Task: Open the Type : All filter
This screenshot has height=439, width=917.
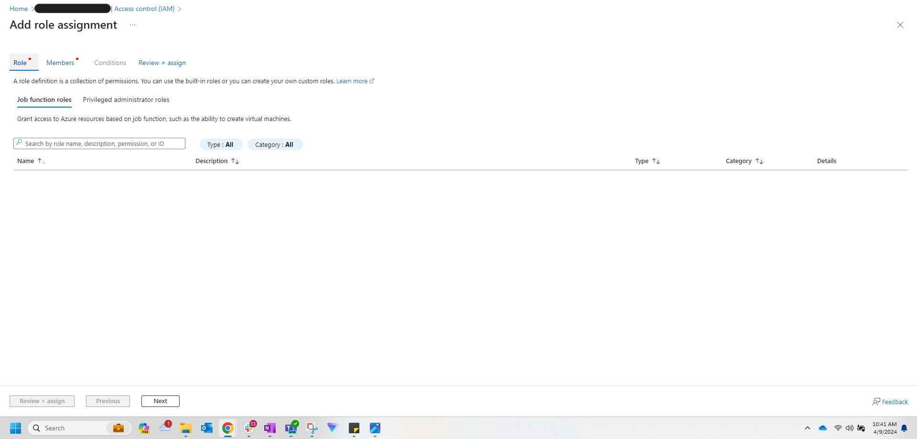Action: click(x=221, y=144)
